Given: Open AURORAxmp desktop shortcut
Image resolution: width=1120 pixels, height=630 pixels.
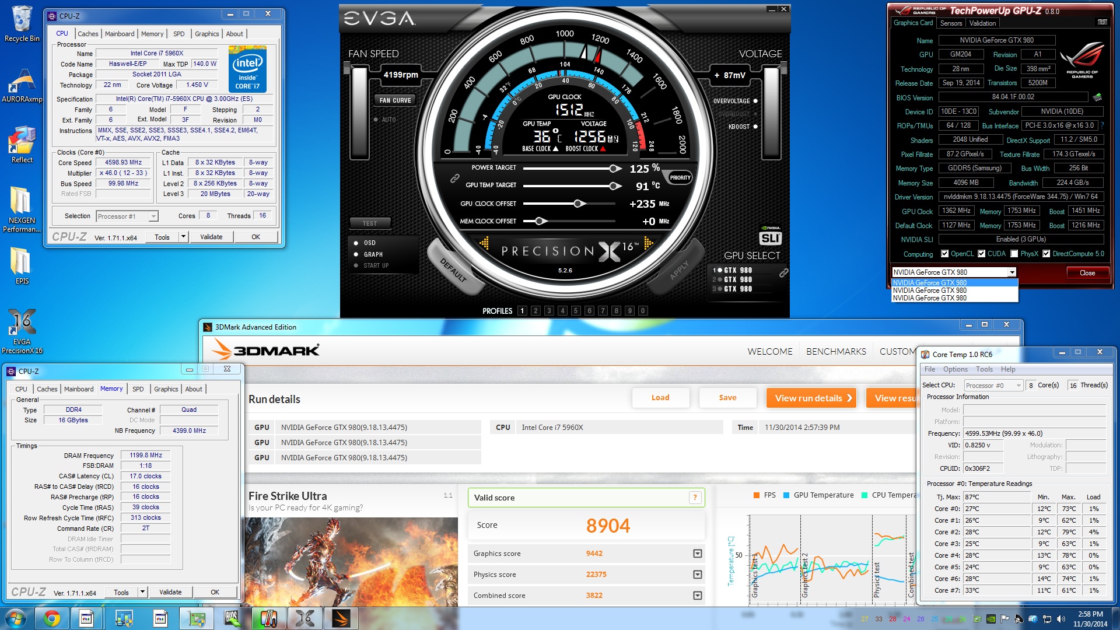Looking at the screenshot, I should [22, 85].
